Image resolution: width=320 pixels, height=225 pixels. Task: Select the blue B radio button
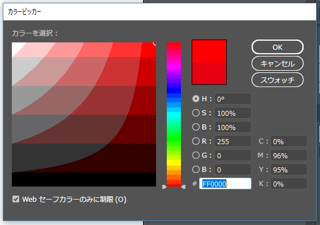click(196, 170)
